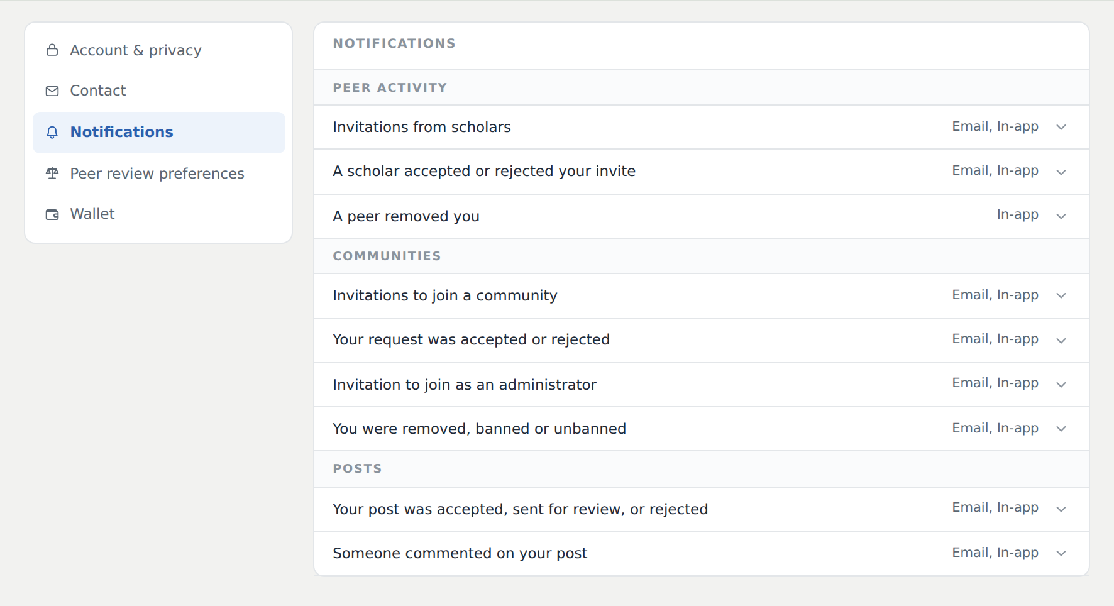Click the wallet icon in the sidebar

[52, 214]
